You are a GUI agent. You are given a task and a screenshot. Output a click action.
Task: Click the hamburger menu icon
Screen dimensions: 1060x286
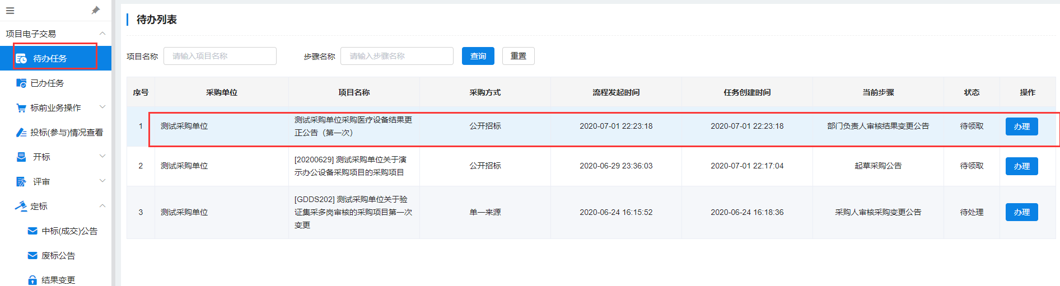click(x=10, y=11)
